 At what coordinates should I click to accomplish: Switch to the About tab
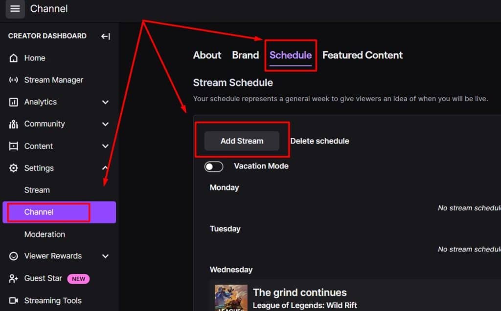click(x=207, y=55)
